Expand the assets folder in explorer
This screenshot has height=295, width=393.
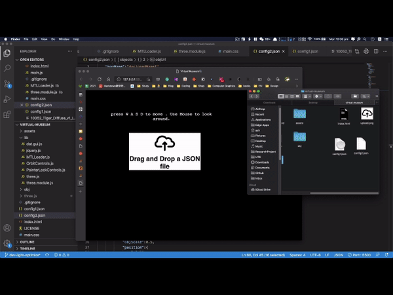coord(29,131)
